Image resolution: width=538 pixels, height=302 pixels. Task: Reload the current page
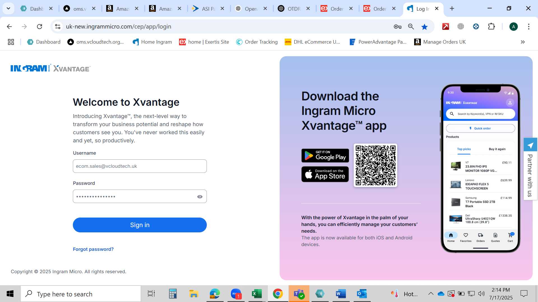click(40, 27)
